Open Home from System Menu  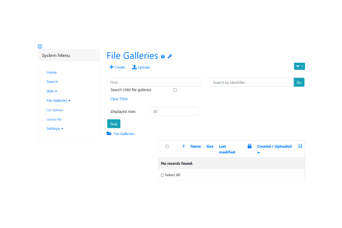click(x=52, y=72)
